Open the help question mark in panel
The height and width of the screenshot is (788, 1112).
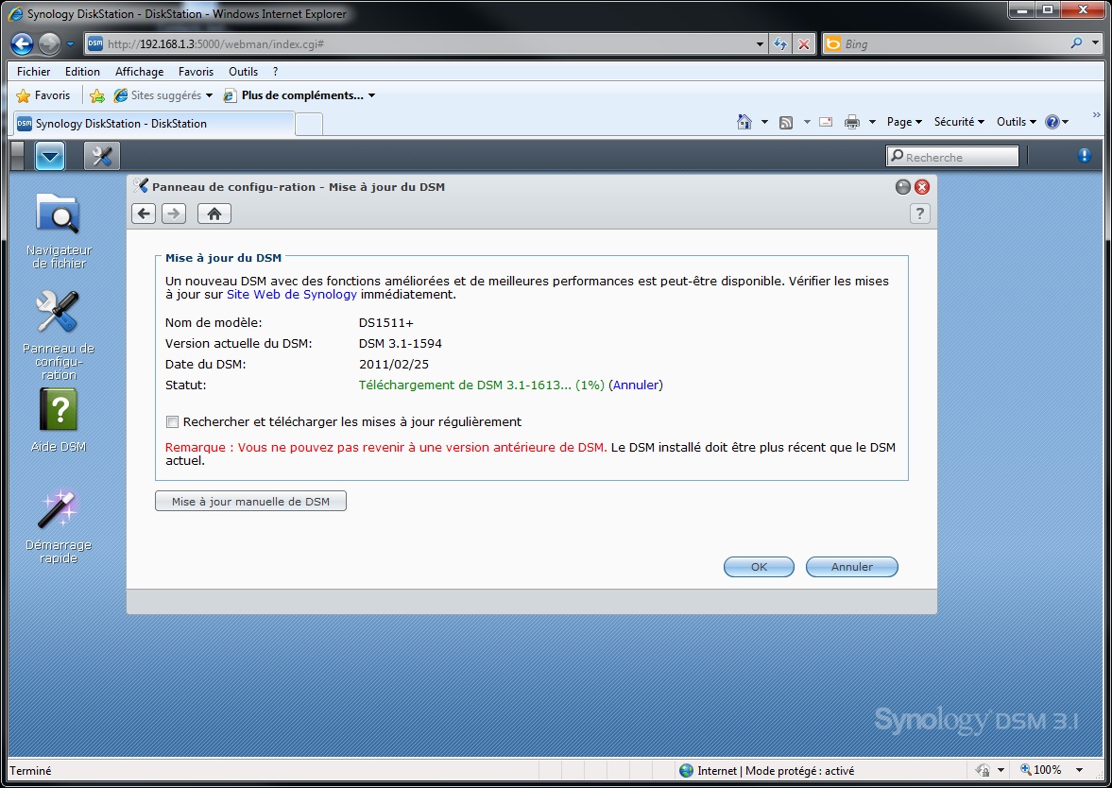[920, 214]
